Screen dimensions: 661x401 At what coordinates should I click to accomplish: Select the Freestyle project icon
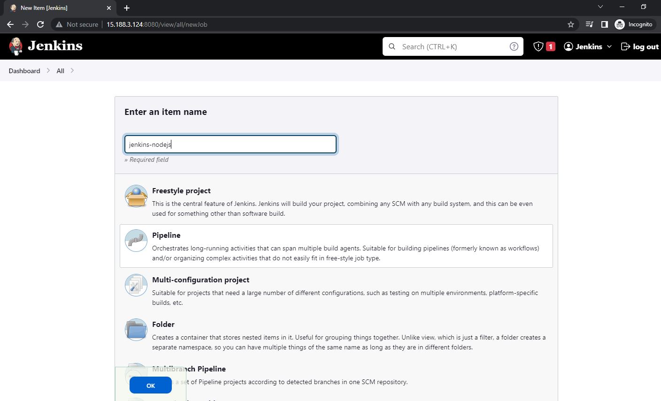[x=136, y=196]
